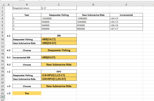Select column A header
The image size is (154, 101).
9,5
